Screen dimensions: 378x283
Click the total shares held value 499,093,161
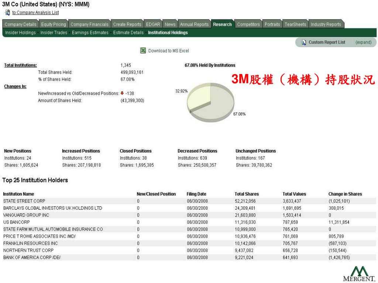click(132, 72)
